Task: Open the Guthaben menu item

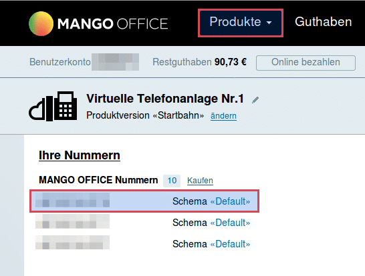Action: tap(323, 22)
